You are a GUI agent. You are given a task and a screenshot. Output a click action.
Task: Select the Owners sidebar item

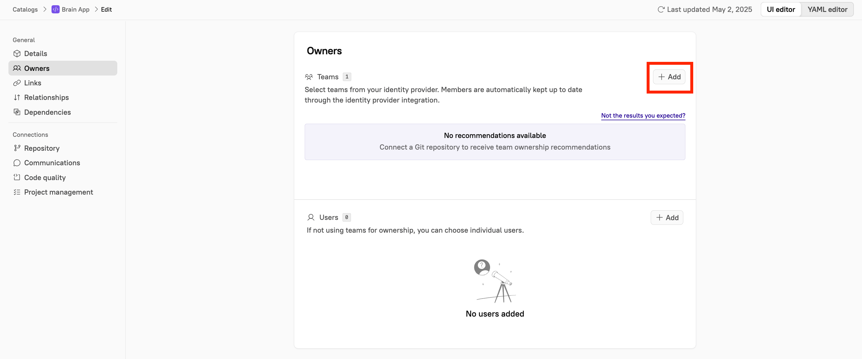pos(63,68)
